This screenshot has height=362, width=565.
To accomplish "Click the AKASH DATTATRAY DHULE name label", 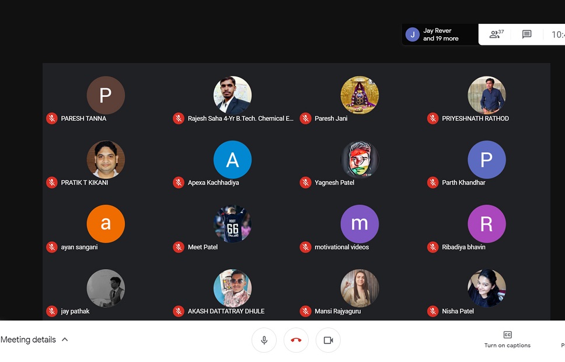I will point(226,311).
